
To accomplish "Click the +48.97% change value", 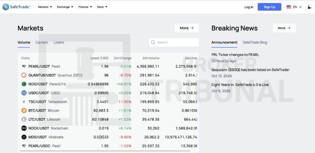I will tap(124, 84).
